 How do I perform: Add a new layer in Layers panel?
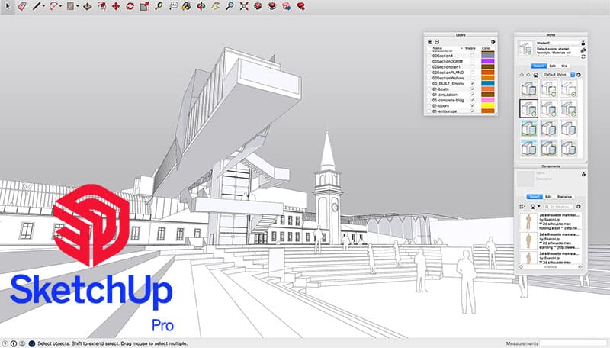click(430, 42)
